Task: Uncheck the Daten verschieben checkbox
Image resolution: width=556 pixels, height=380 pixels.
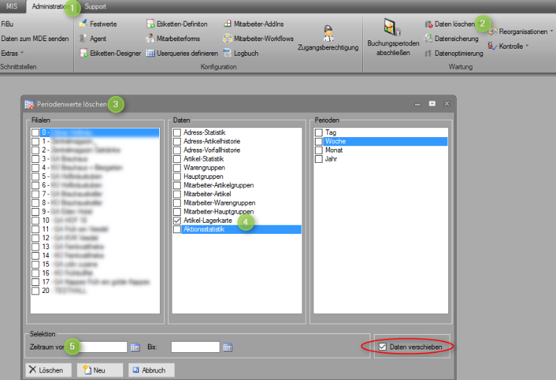Action: coord(382,347)
